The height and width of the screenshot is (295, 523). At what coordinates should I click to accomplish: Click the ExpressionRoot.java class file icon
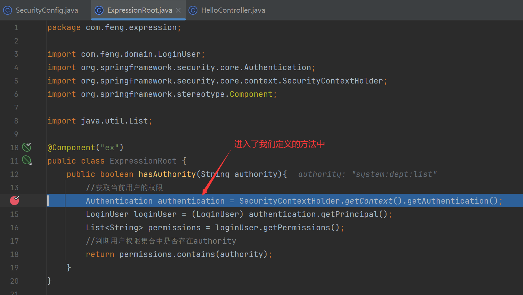[99, 10]
